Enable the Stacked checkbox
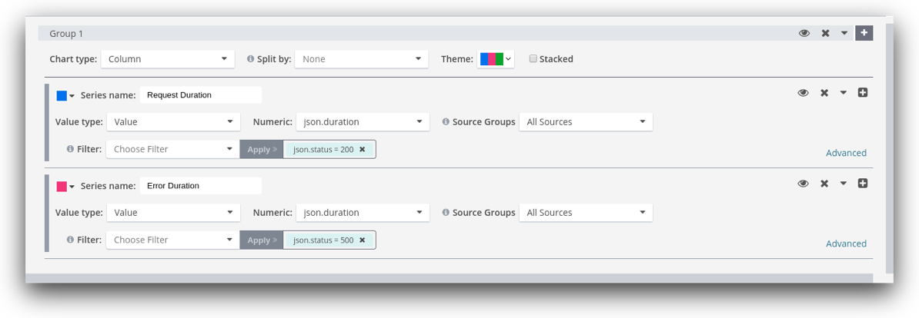Screen dimensions: 919x318 pyautogui.click(x=533, y=59)
